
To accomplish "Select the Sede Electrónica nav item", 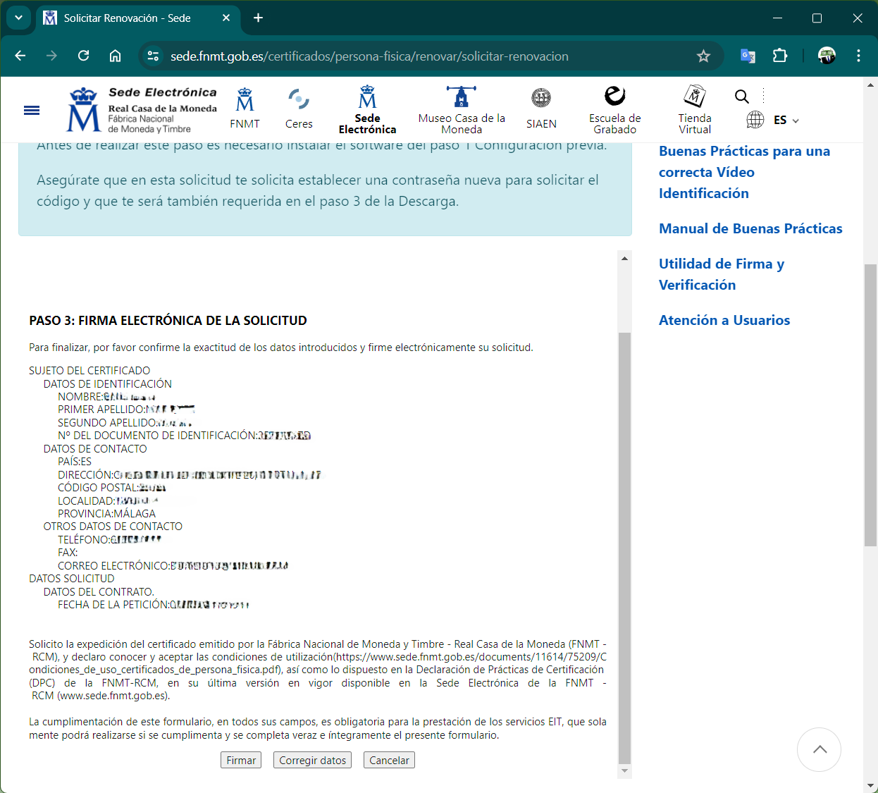I will click(367, 109).
